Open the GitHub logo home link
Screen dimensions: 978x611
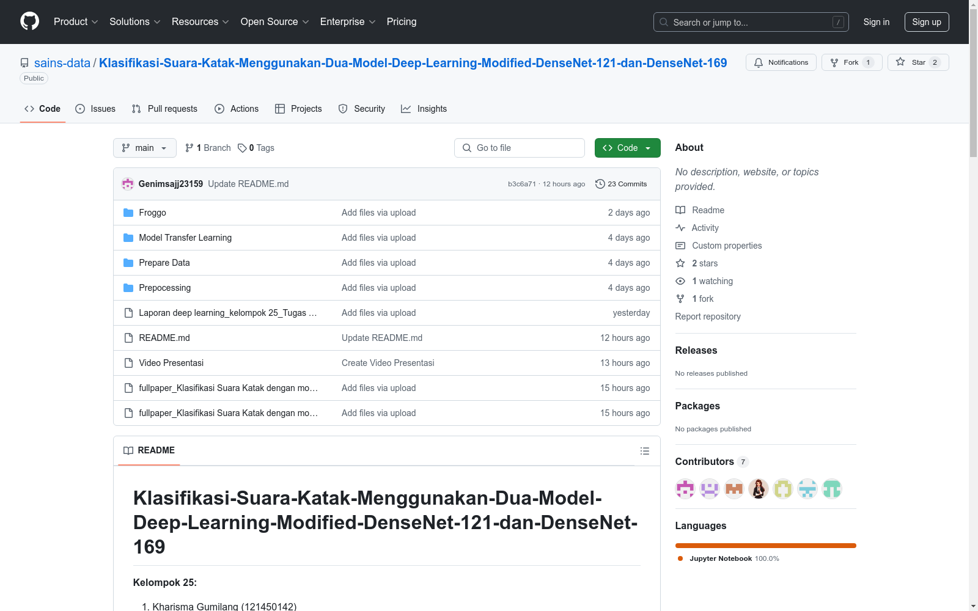[29, 21]
